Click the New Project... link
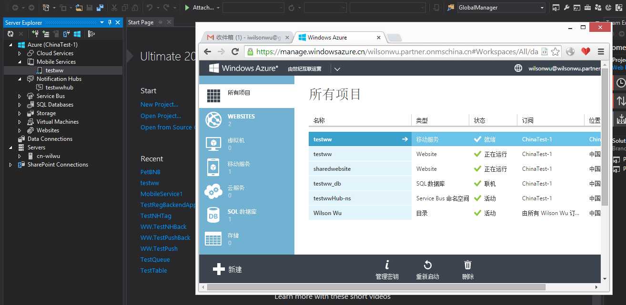 pos(160,105)
